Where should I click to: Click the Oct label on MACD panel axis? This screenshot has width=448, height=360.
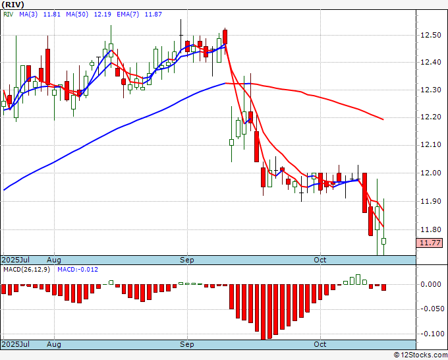point(320,344)
